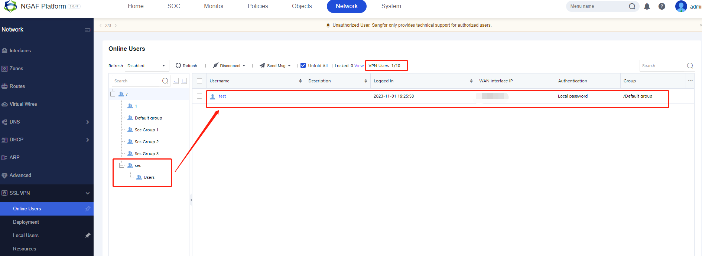Select the checkbox for user test
The height and width of the screenshot is (256, 702).
pos(199,96)
